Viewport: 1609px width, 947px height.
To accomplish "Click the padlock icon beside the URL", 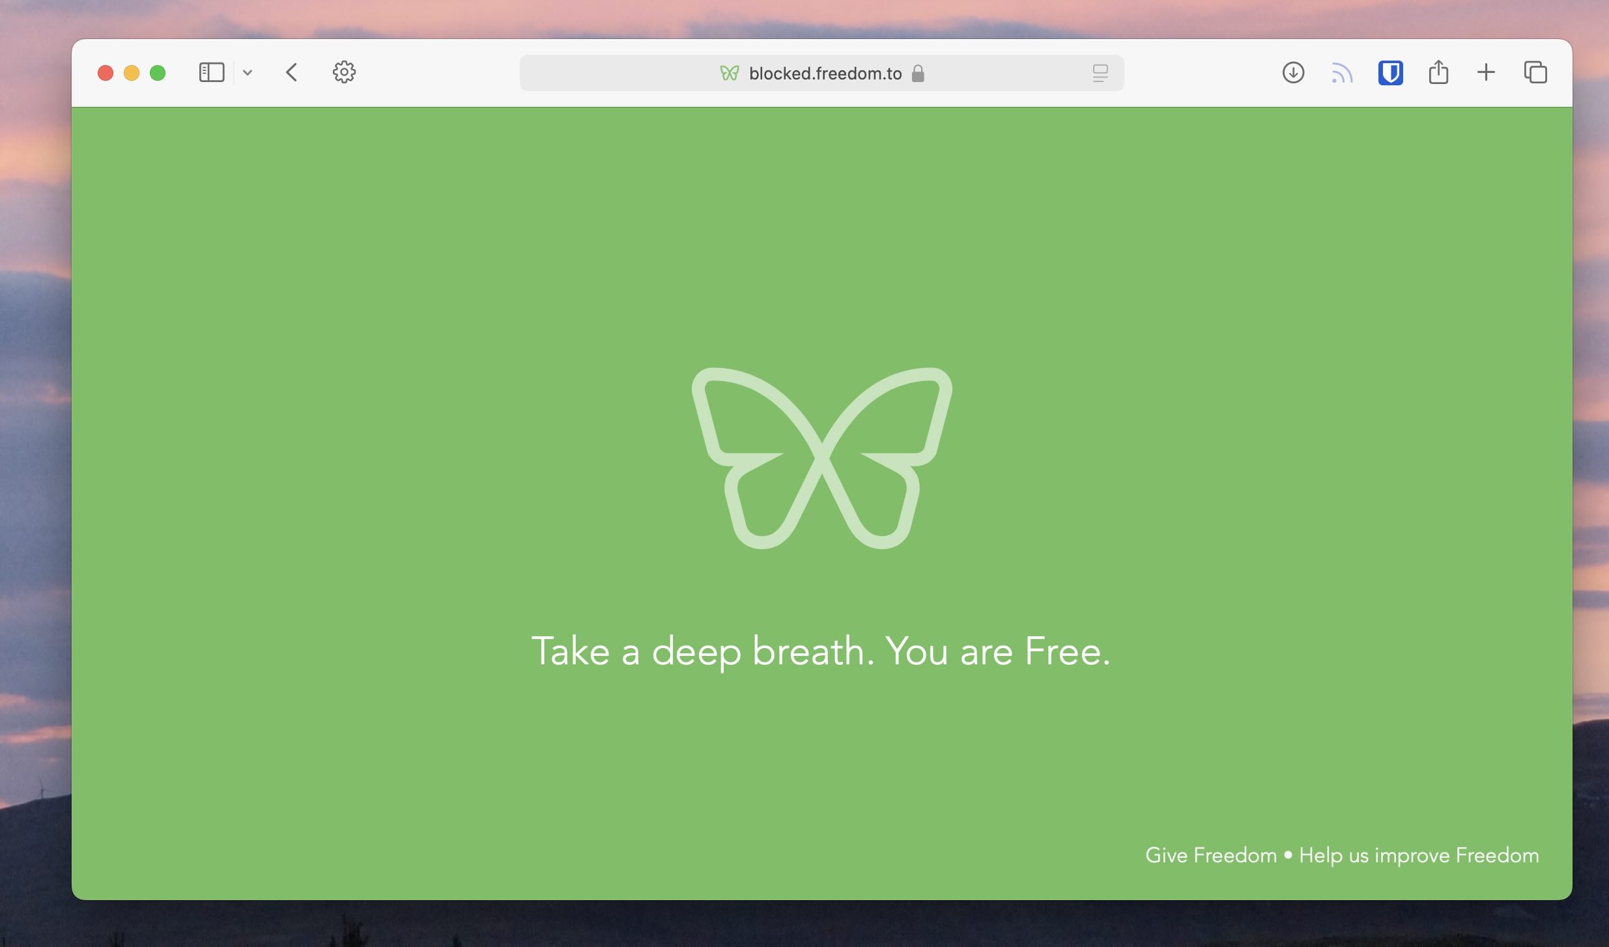I will tap(918, 74).
